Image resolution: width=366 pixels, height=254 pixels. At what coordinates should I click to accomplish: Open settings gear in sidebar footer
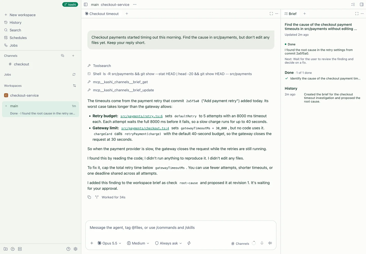(x=75, y=249)
